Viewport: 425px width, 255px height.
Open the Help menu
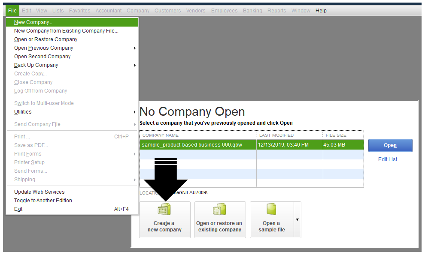click(x=321, y=11)
